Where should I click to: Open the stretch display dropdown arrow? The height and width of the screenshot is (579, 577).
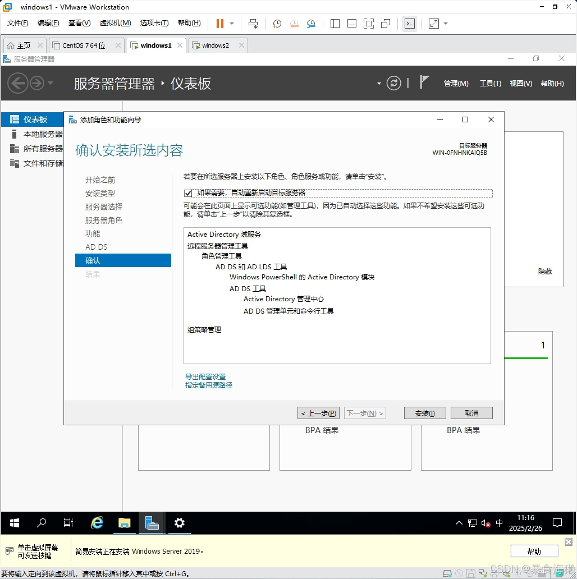pos(446,24)
